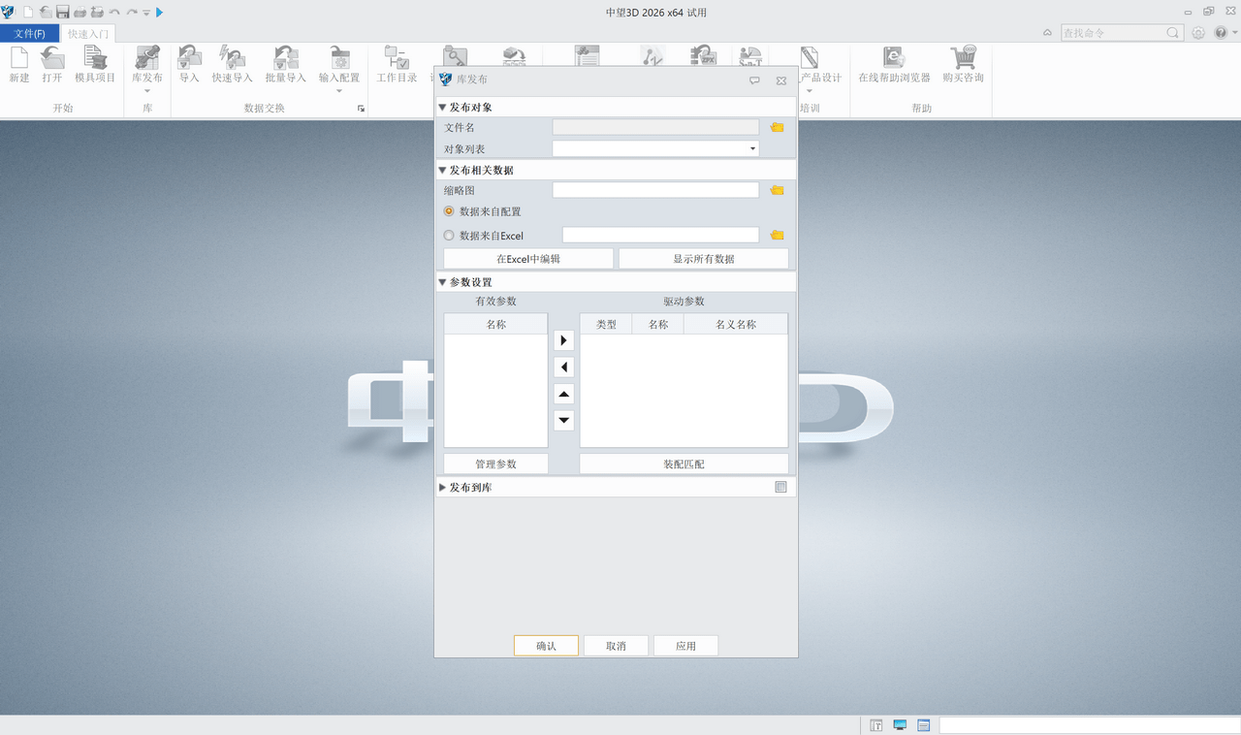Open 购买咨询 purchase consultation
The height and width of the screenshot is (735, 1241).
pyautogui.click(x=963, y=66)
